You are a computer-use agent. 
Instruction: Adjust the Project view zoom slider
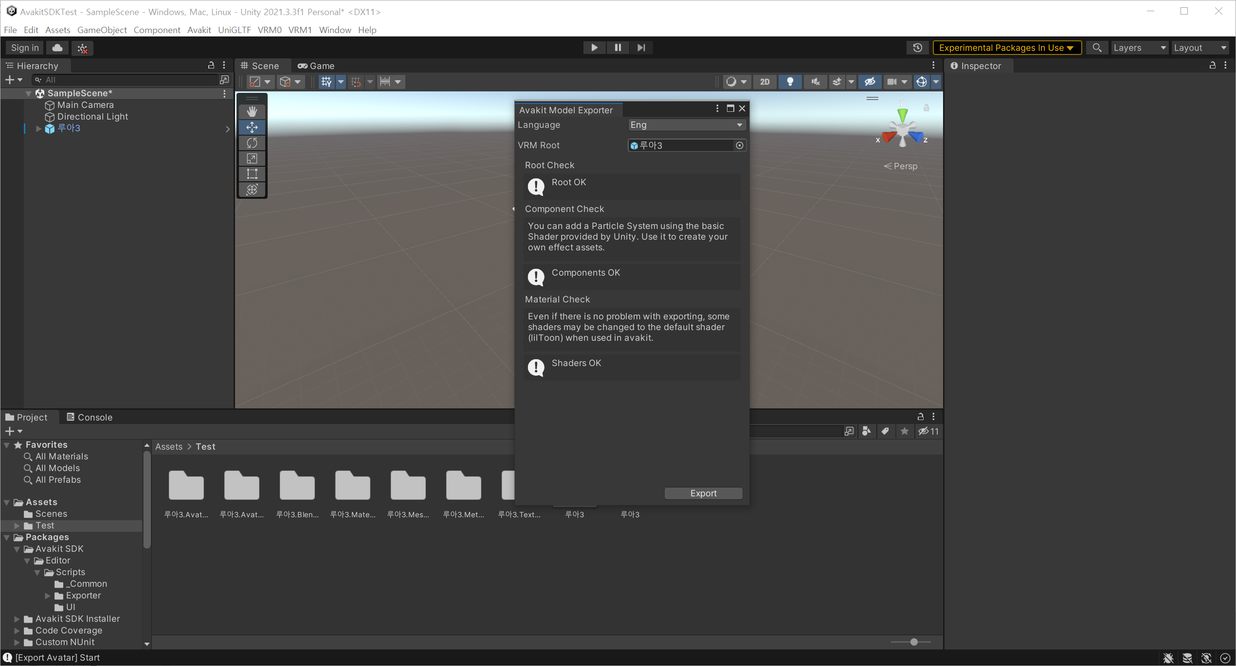(914, 642)
